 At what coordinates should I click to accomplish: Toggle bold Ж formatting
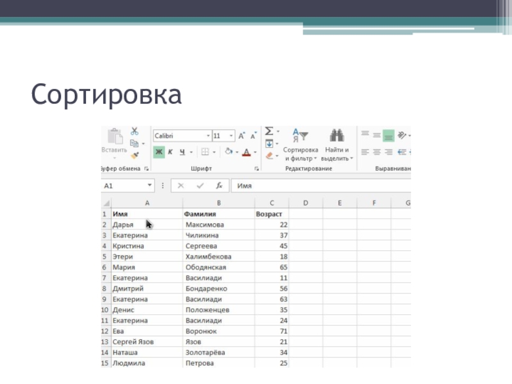click(159, 152)
